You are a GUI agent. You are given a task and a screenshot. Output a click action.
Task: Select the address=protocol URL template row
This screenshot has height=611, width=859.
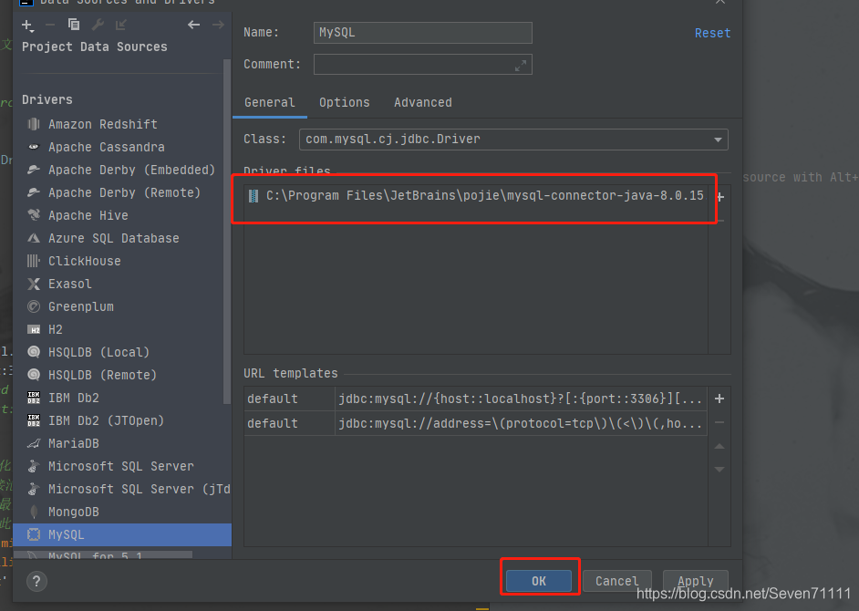[475, 423]
